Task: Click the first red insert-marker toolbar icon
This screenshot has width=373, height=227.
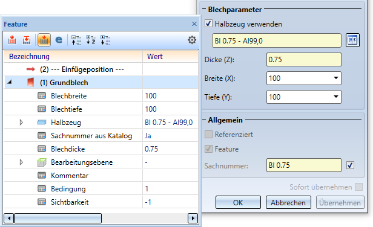Action: tap(12, 40)
